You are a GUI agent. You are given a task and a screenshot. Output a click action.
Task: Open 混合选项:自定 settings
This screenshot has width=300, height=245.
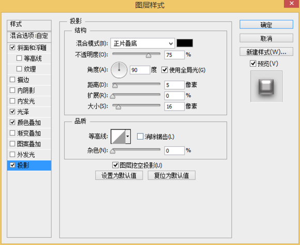coord(29,36)
